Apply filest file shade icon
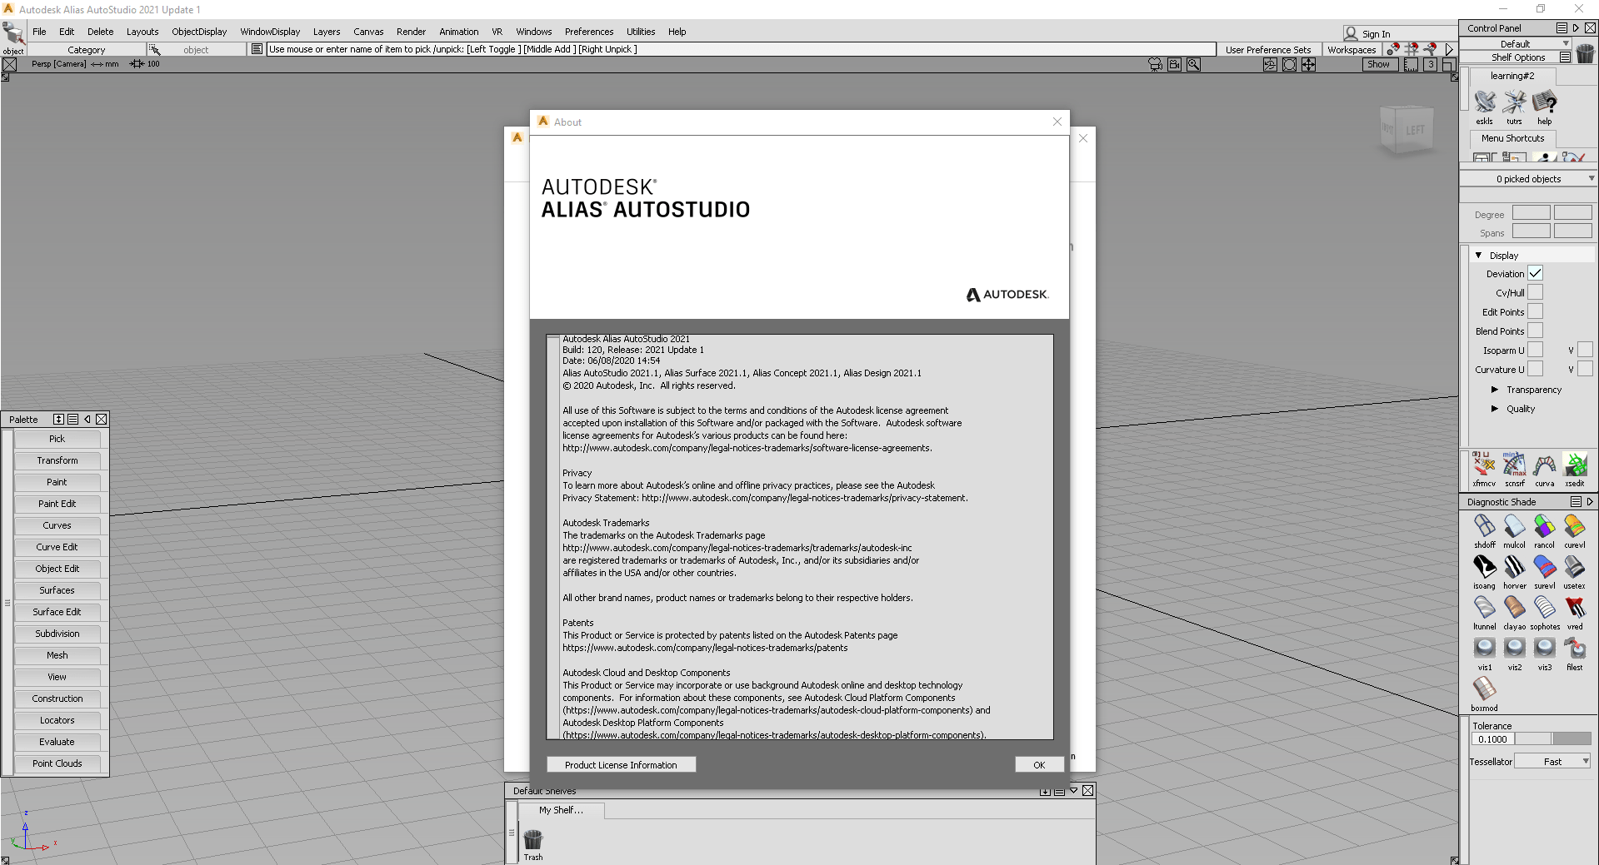 pyautogui.click(x=1574, y=649)
